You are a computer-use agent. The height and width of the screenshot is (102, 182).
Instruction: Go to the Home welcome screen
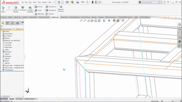[x=59, y=2]
